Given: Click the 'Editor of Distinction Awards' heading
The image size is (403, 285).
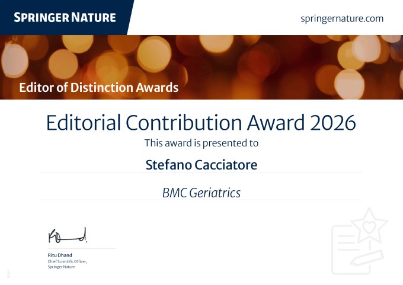Looking at the screenshot, I should coord(99,87).
